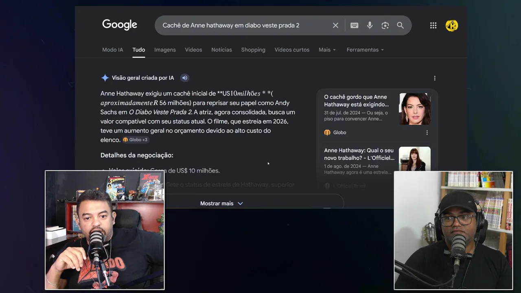Viewport: 521px width, 293px height.
Task: Expand results with Mostrar mais
Action: (x=221, y=203)
